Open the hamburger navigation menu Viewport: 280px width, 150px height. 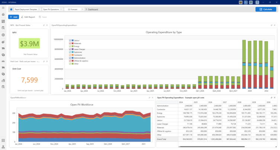pos(3,8)
